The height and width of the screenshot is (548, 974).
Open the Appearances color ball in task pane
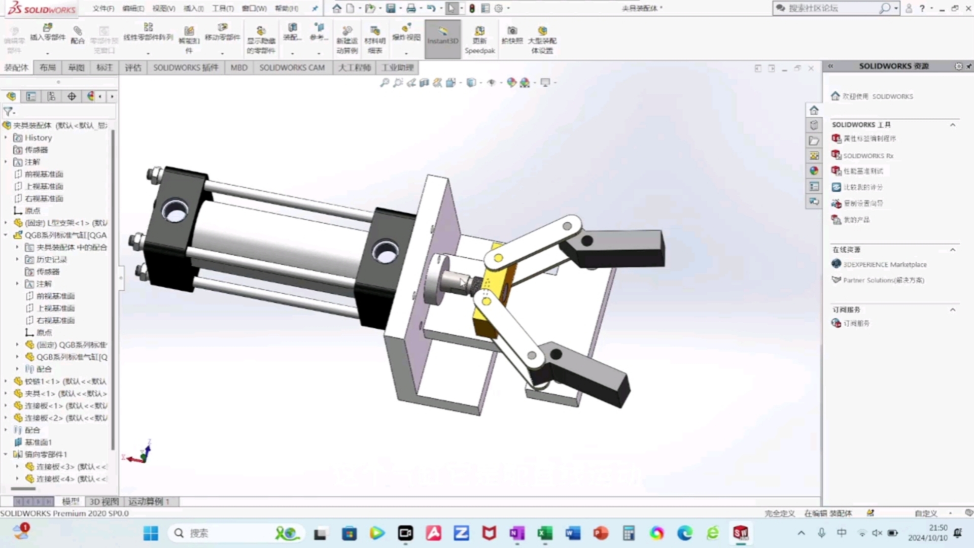point(814,171)
